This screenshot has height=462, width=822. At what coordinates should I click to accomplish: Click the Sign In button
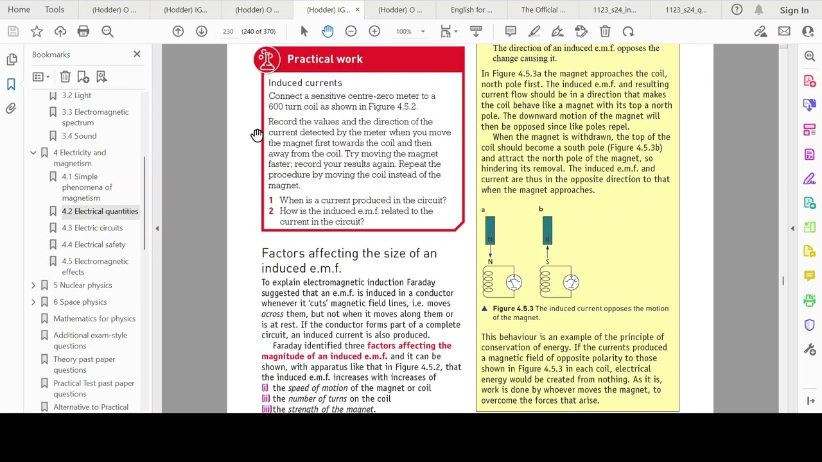(794, 10)
